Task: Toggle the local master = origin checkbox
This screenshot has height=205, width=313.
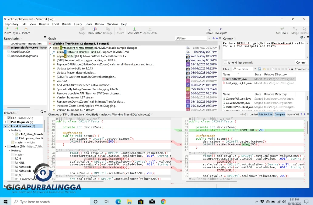Action: 13,142
